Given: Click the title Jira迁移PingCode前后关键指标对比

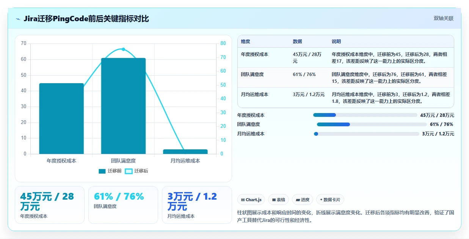Looking at the screenshot, I should [x=86, y=19].
